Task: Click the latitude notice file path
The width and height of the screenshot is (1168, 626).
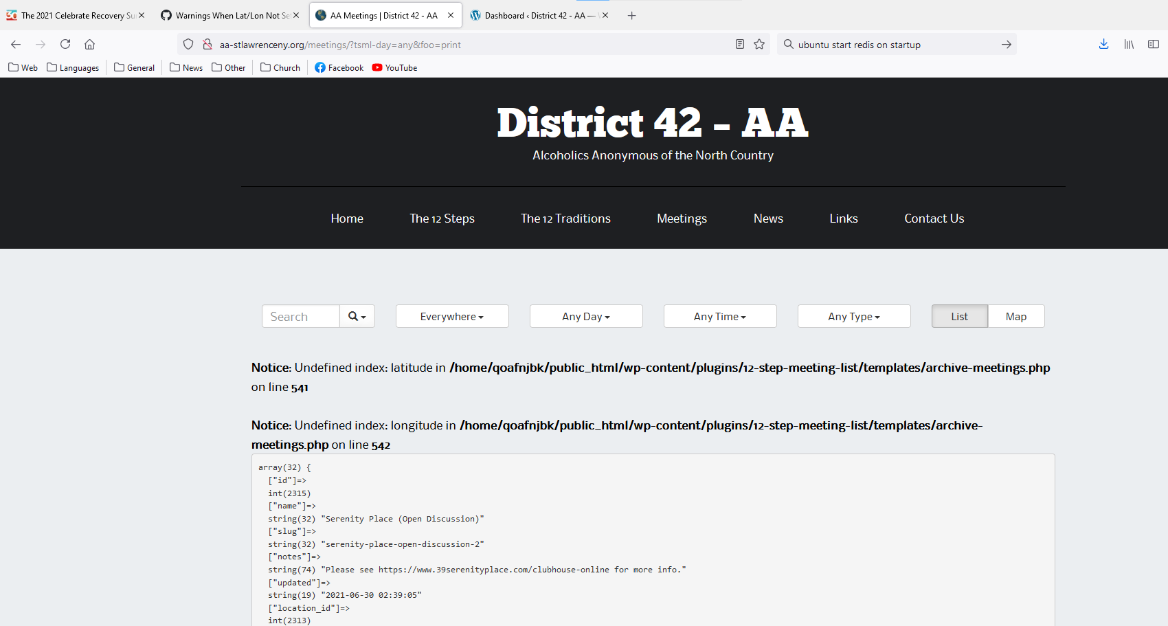Action: (750, 368)
